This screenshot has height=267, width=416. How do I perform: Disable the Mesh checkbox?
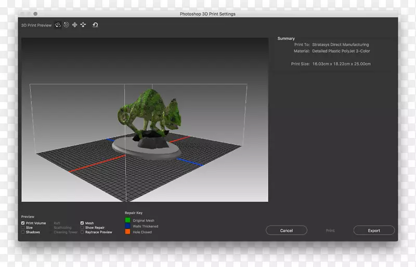(x=82, y=223)
